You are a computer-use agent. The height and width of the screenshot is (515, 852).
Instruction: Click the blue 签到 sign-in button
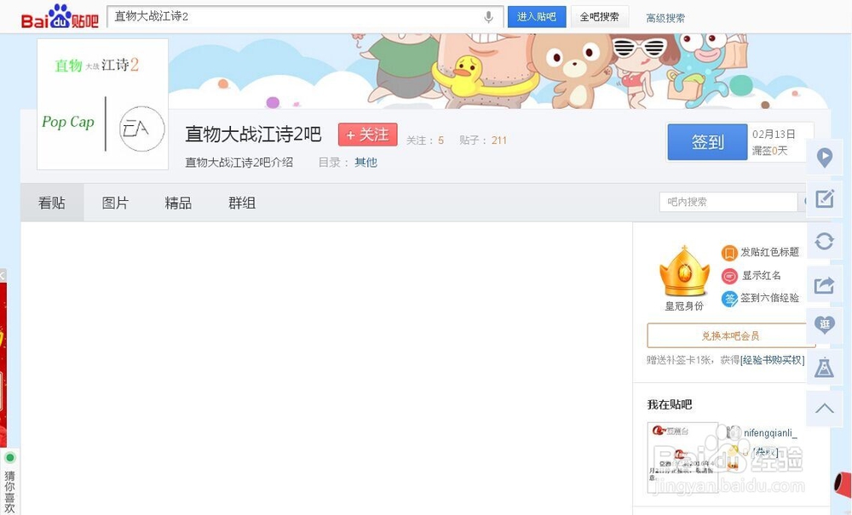coord(707,141)
